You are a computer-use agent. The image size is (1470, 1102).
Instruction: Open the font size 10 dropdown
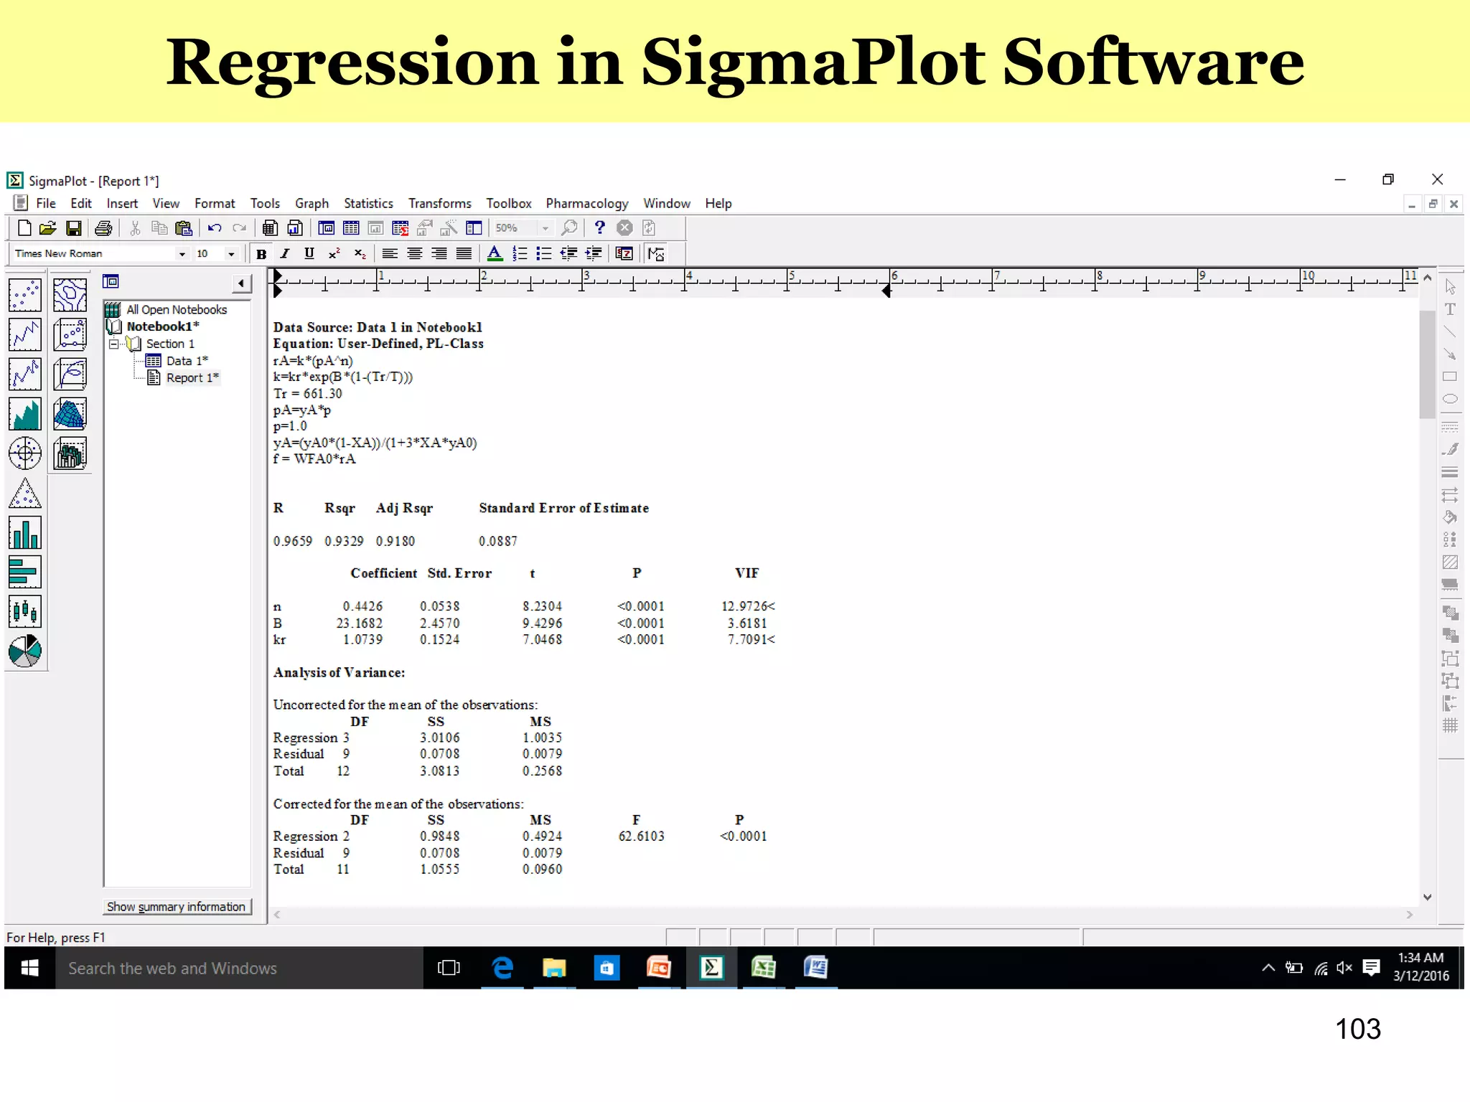click(230, 254)
